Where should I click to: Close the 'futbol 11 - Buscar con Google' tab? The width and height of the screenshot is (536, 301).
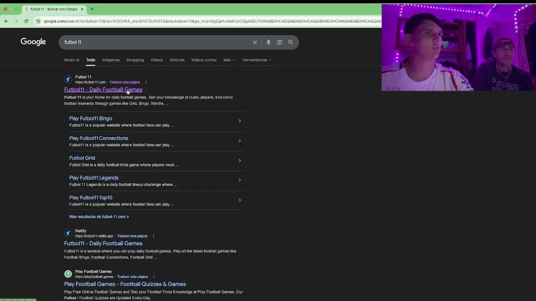coord(82,9)
